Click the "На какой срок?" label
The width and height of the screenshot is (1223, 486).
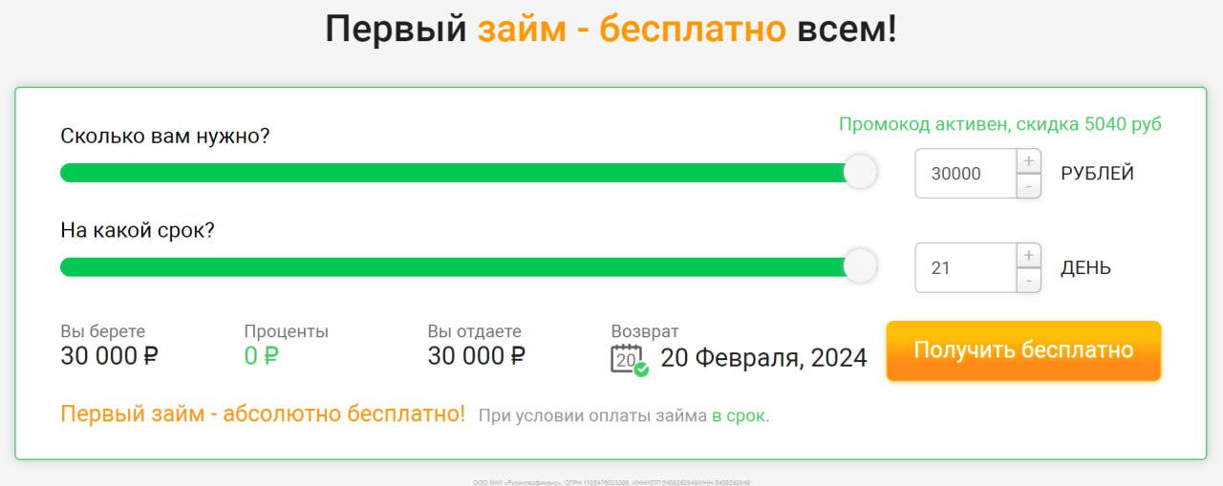(138, 230)
